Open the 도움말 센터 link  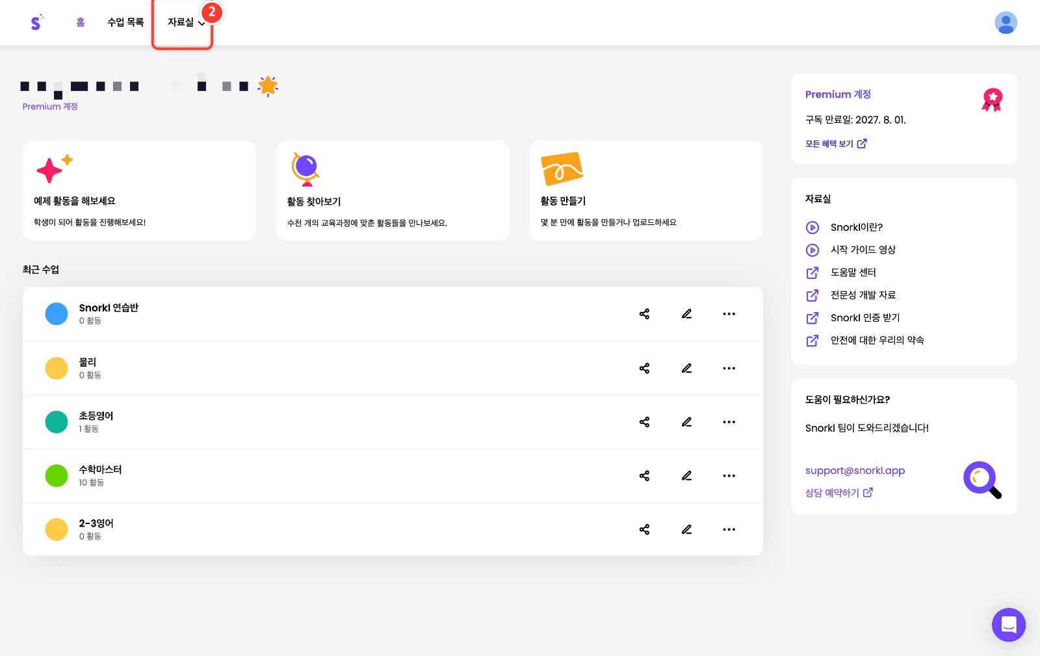pos(853,272)
